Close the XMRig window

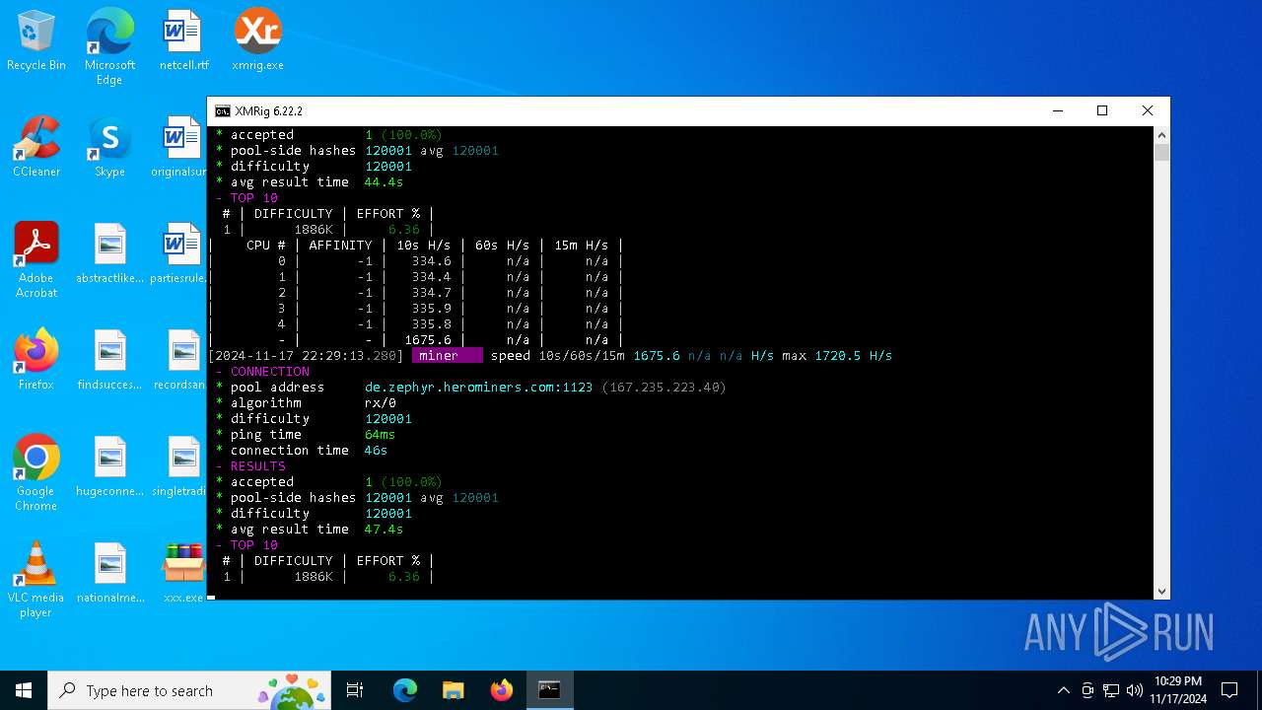(1147, 111)
